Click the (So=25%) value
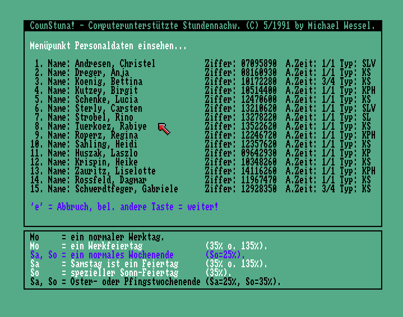Image resolution: width=403 pixels, height=317 pixels. tap(225, 255)
